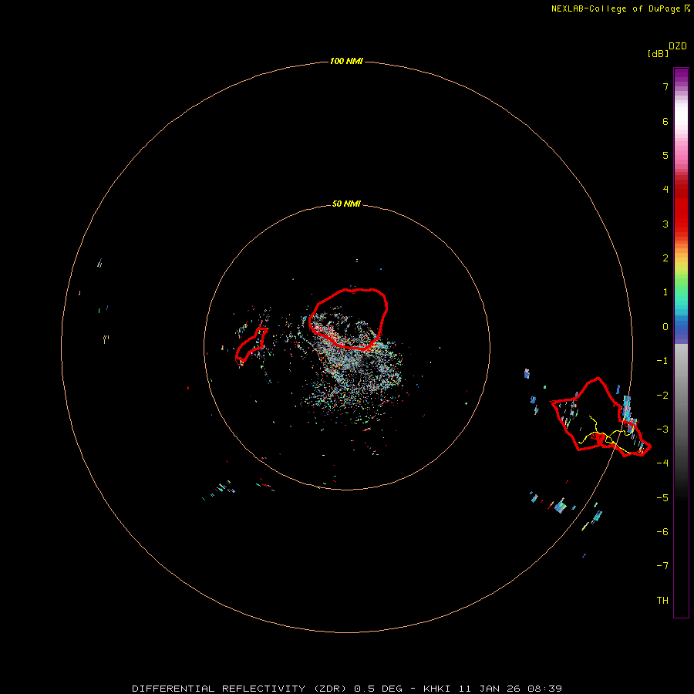Click the 2 value on the color scale
The width and height of the screenshot is (694, 694).
click(665, 258)
